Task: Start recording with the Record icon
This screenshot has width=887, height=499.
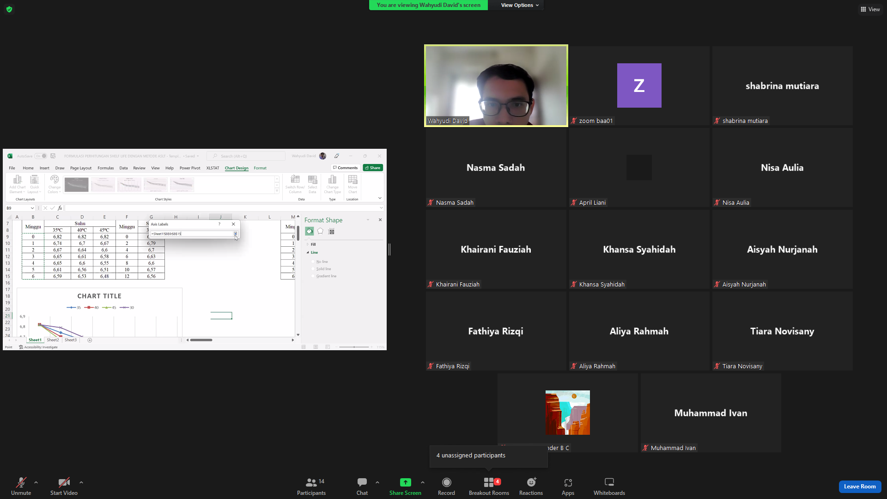Action: click(x=446, y=482)
